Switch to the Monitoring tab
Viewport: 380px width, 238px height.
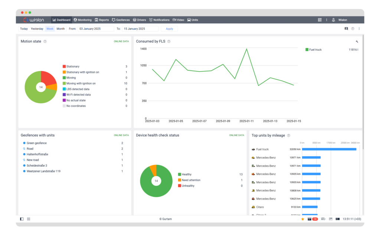(x=82, y=20)
